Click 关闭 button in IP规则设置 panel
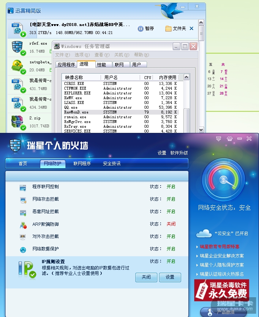The height and width of the screenshot is (317, 259). (x=146, y=277)
